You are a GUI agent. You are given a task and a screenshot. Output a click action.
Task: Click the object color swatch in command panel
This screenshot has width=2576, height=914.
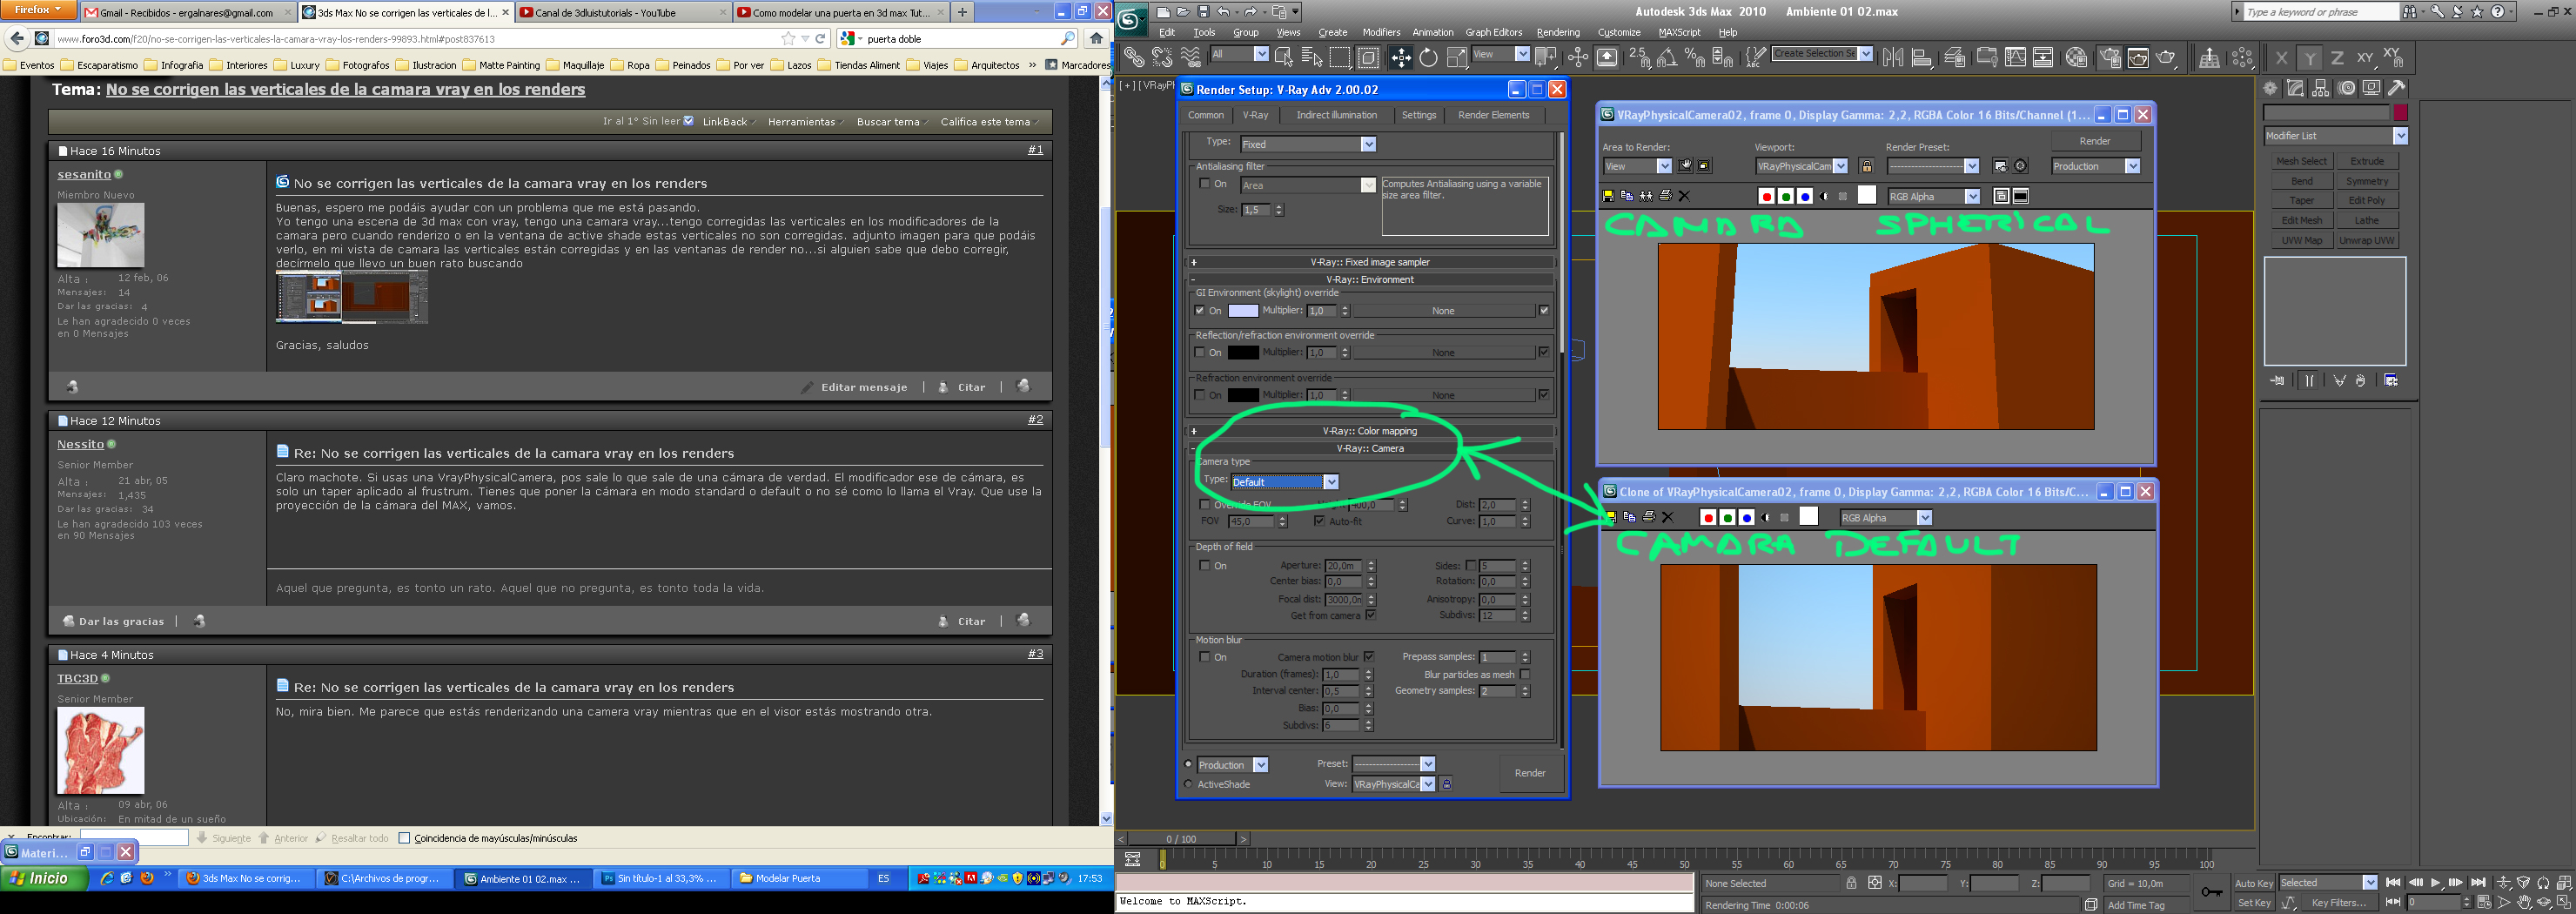pyautogui.click(x=2400, y=113)
